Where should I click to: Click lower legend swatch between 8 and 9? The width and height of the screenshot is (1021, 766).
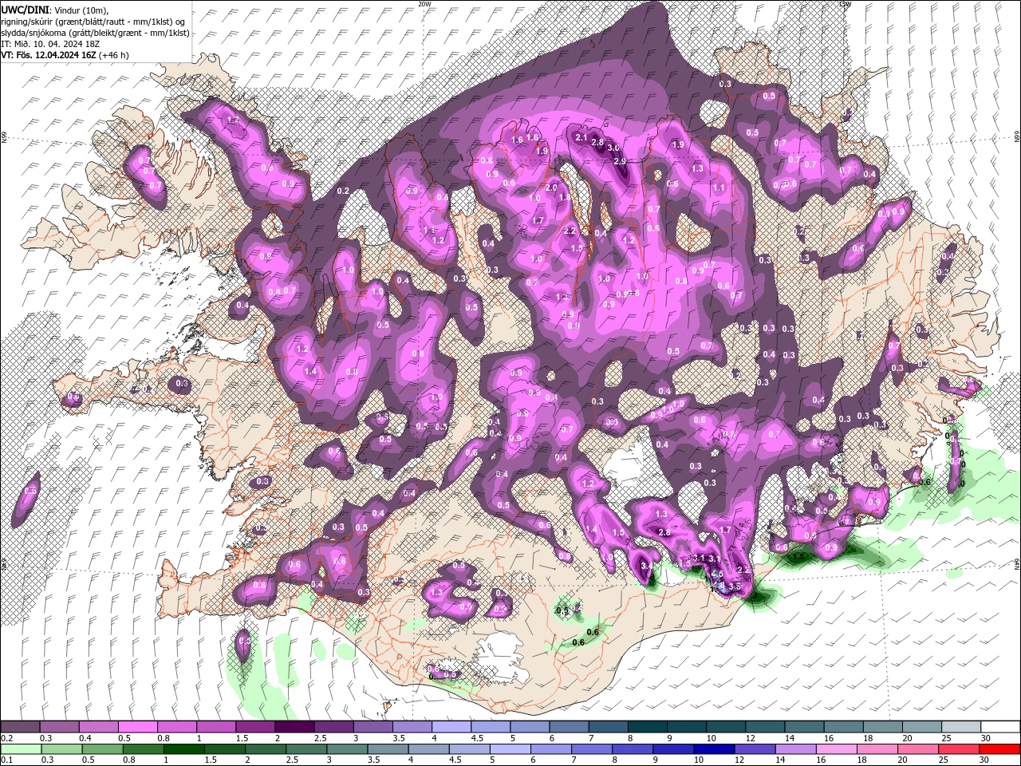633,749
